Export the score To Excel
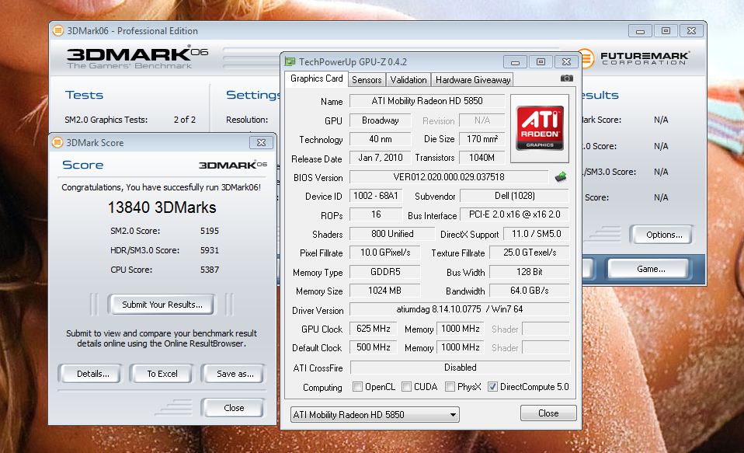Viewport: 744px width, 453px height. click(x=162, y=374)
